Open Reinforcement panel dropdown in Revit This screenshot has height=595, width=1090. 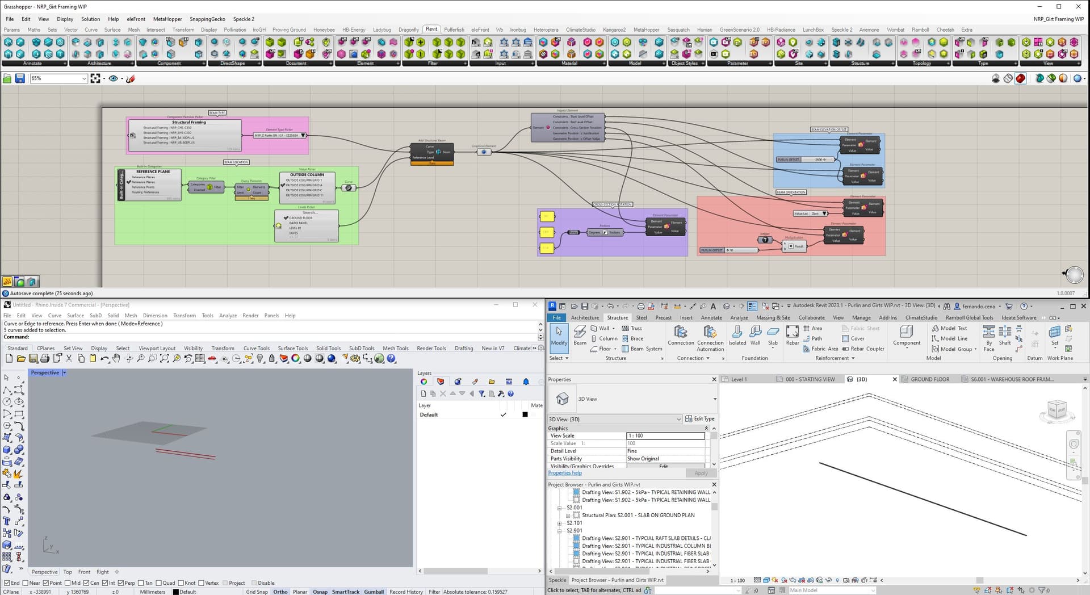coord(835,358)
